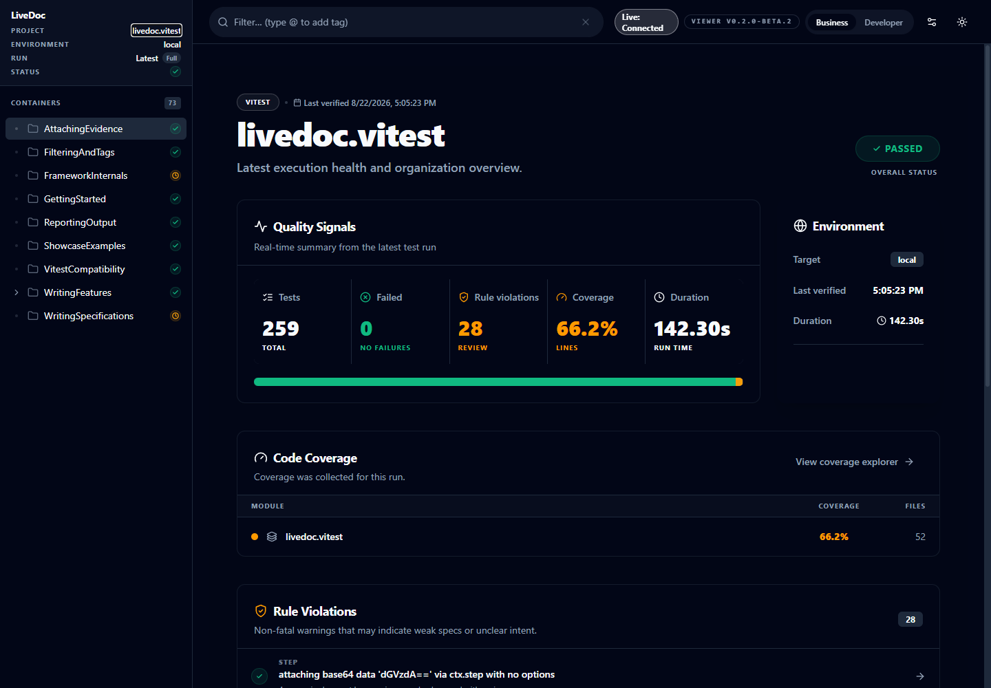Click the PASSED overall status badge
The width and height of the screenshot is (991, 688).
pos(897,149)
